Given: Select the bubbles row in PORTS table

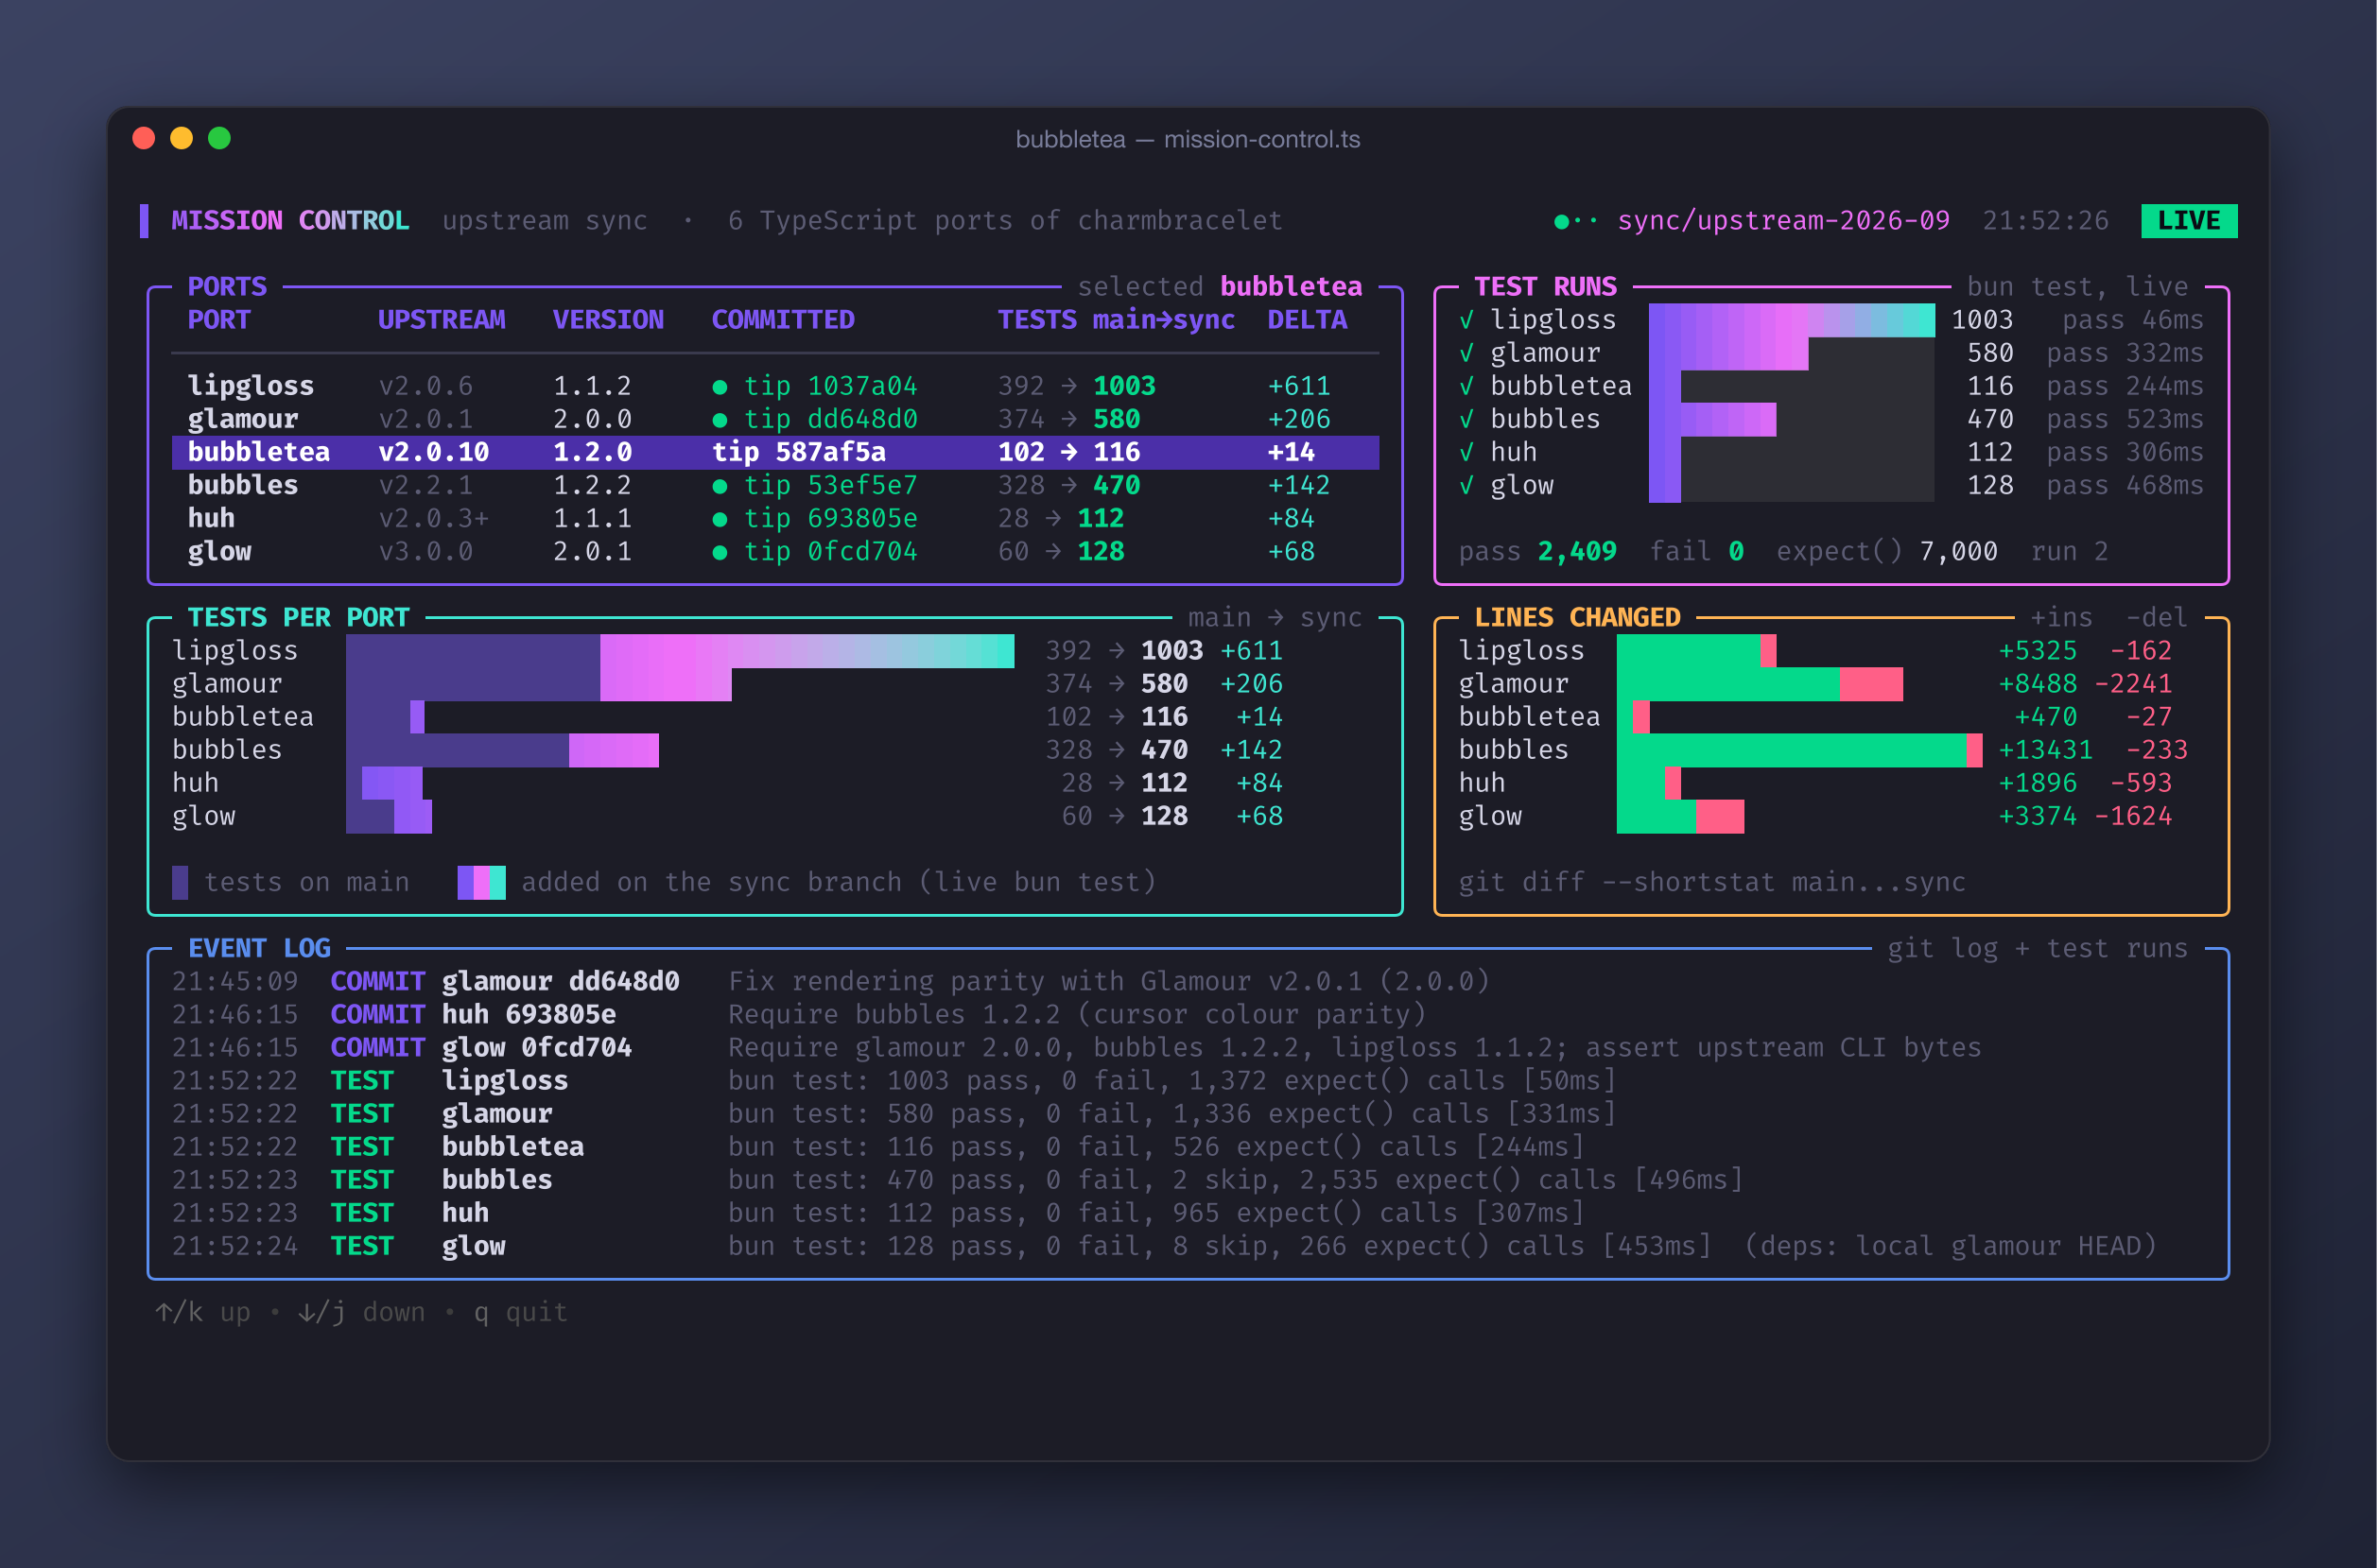Looking at the screenshot, I should tap(775, 485).
